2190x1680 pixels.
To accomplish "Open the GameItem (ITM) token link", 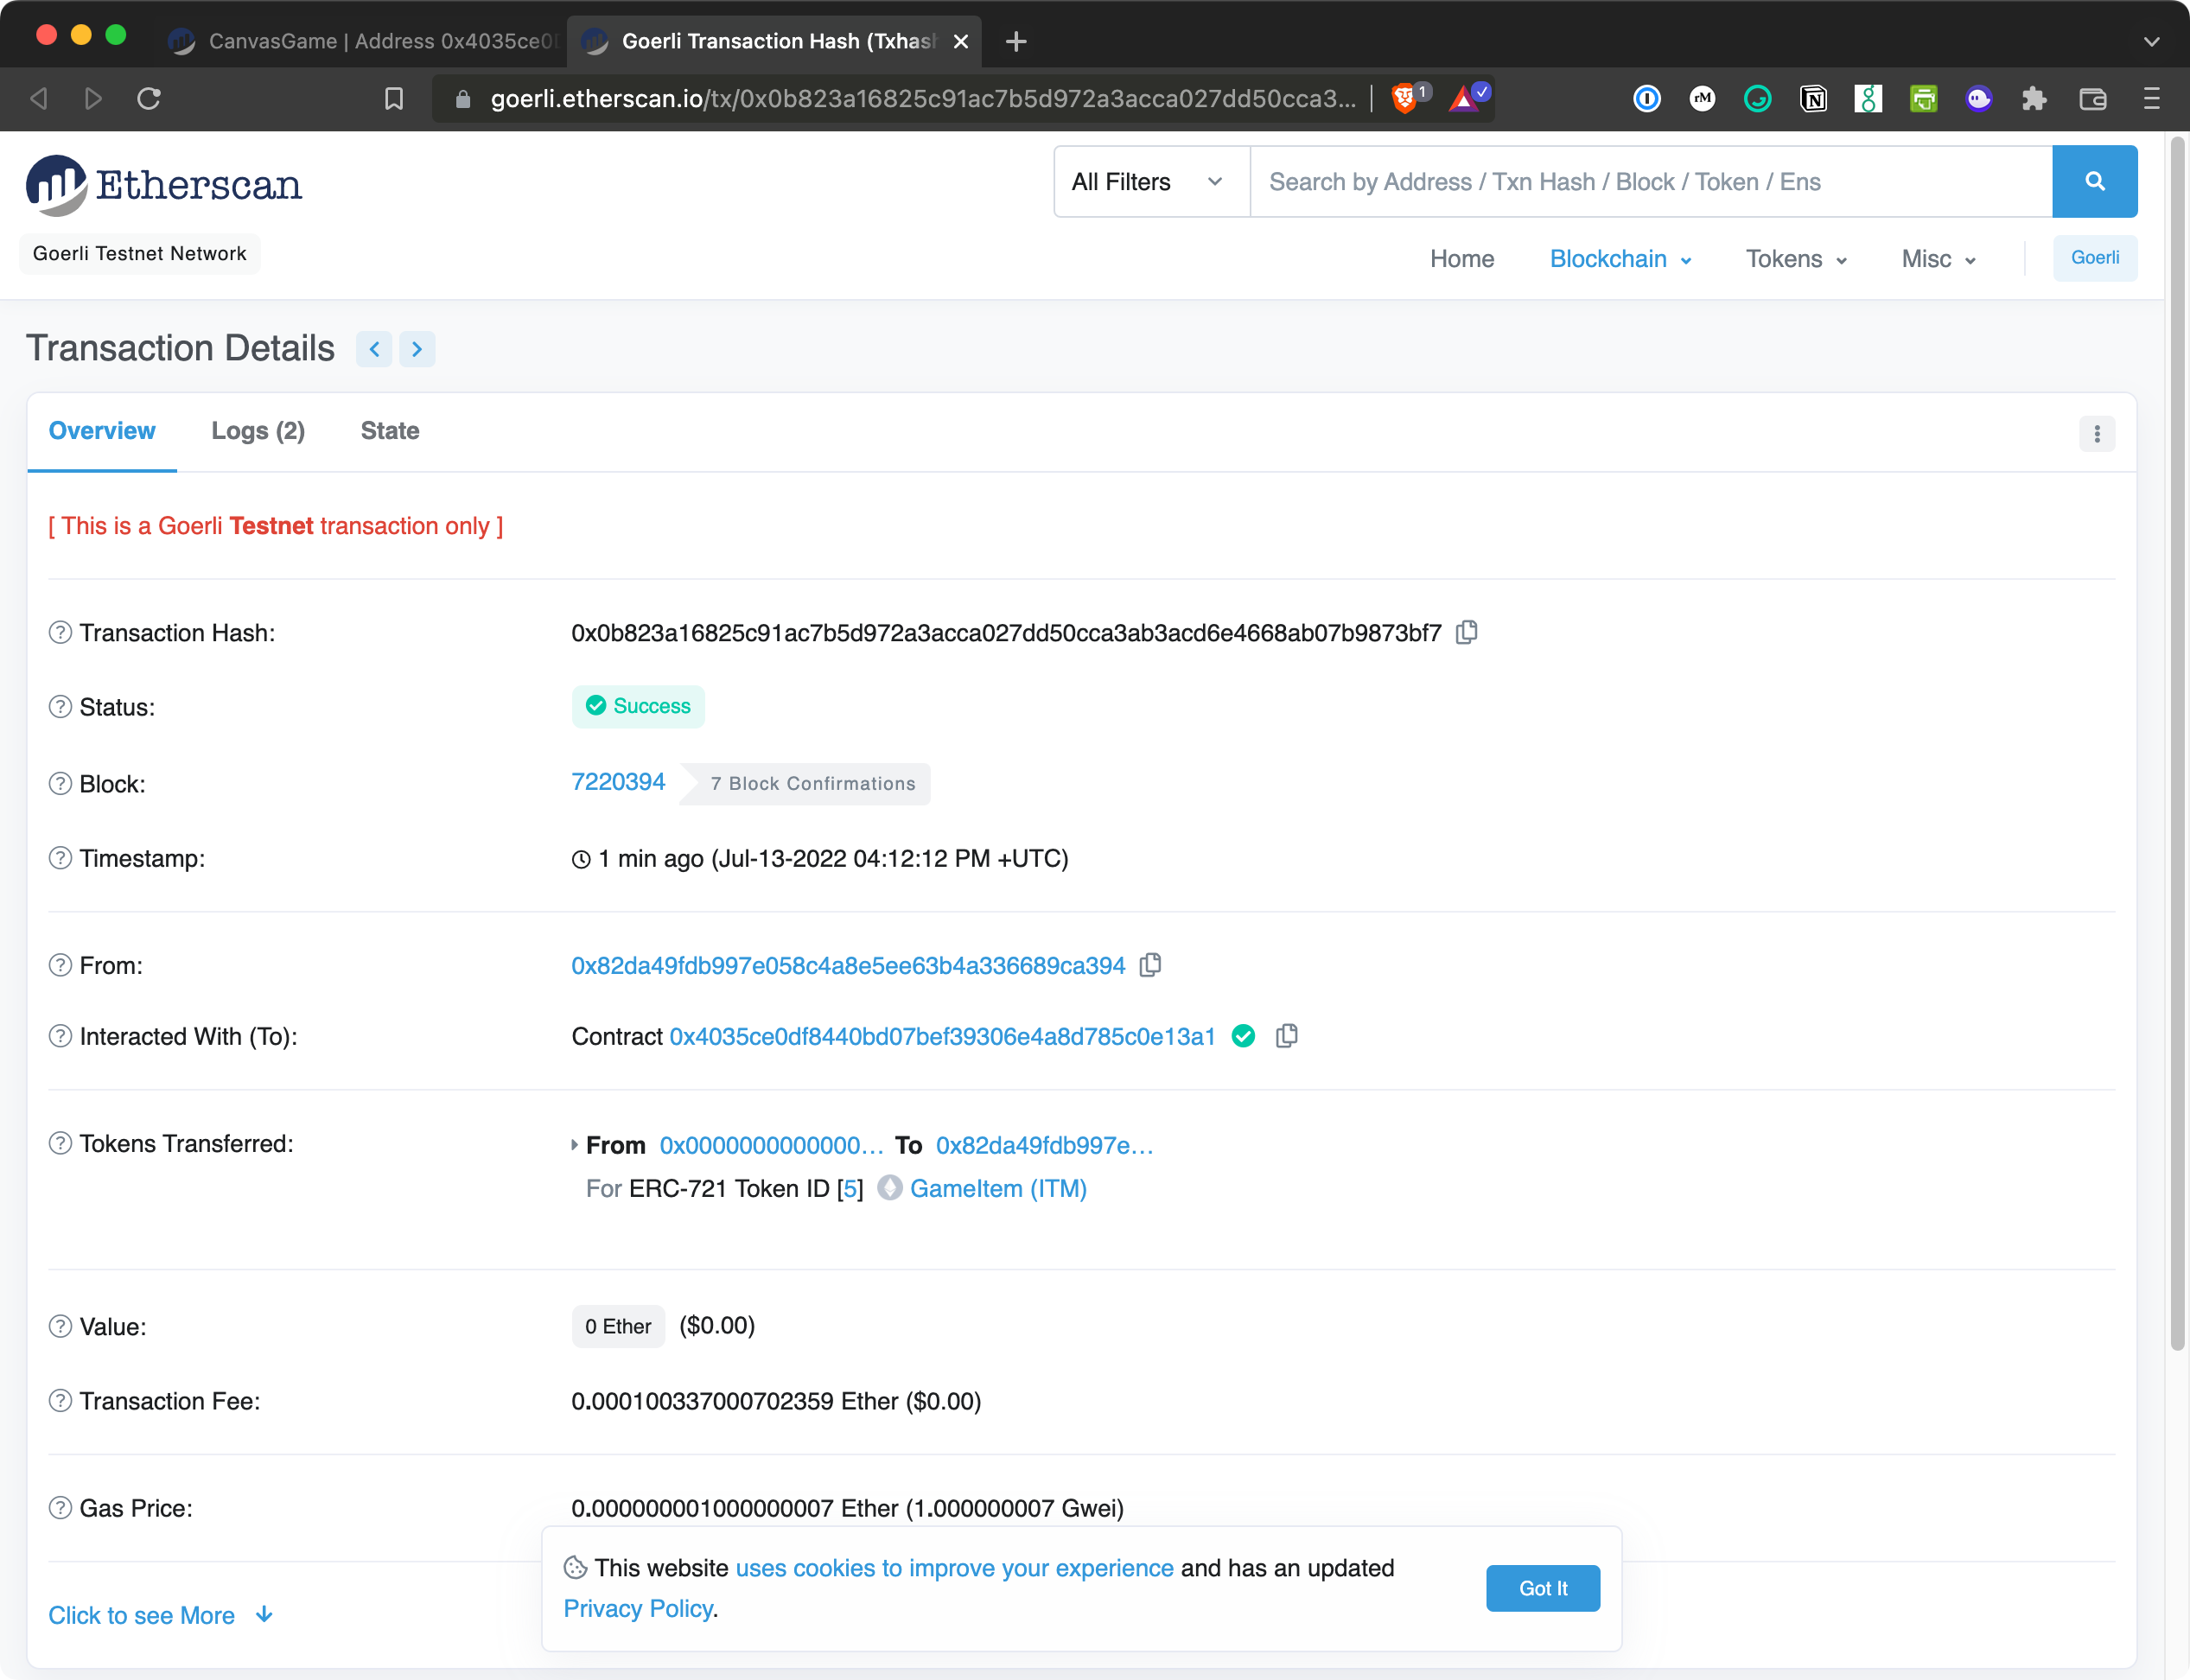I will [997, 1188].
